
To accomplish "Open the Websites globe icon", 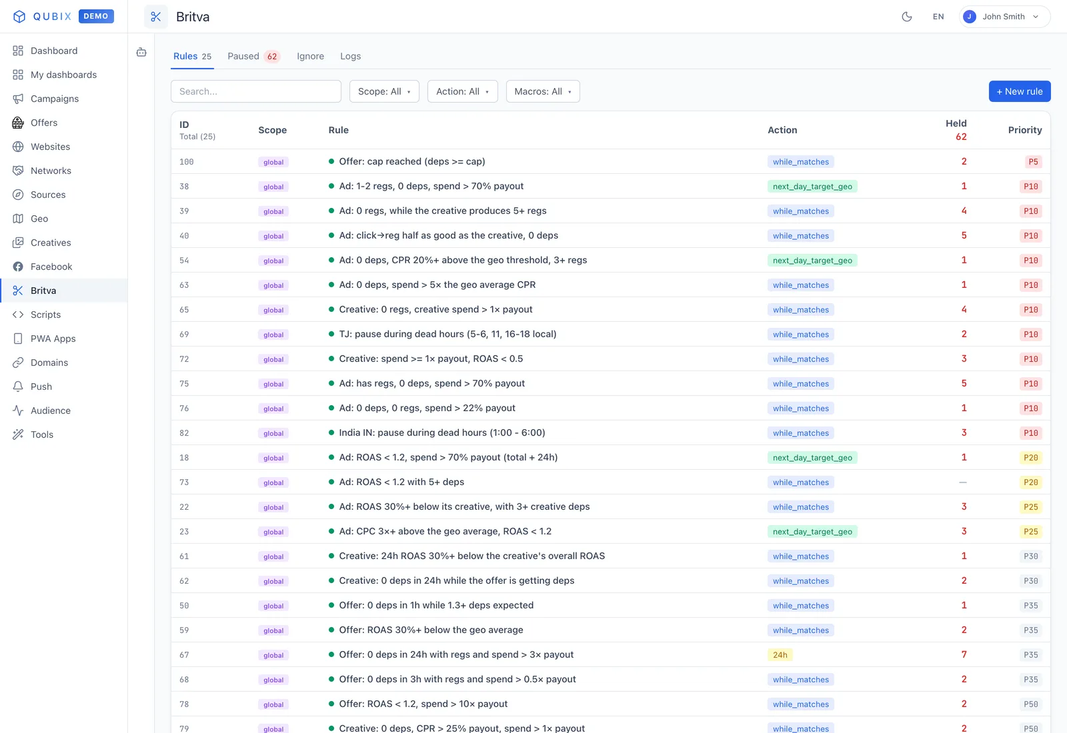I will tap(18, 147).
